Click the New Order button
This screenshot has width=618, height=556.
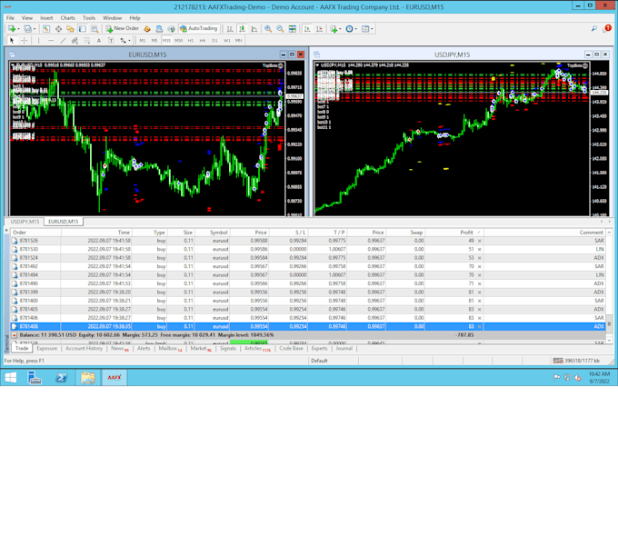tap(122, 29)
